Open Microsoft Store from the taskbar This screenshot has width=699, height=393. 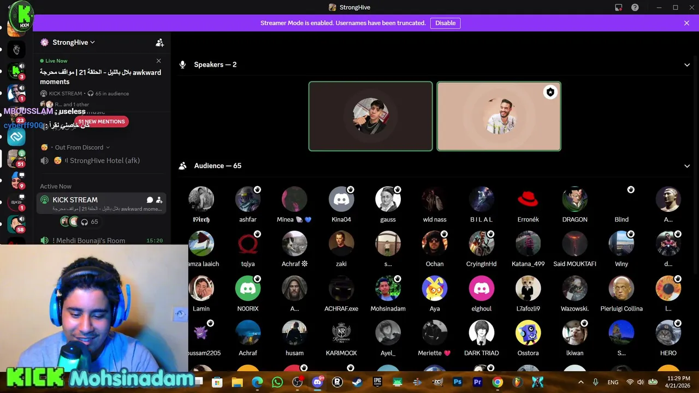(x=217, y=382)
